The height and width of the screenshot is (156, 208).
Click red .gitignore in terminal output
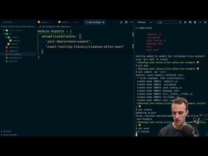tap(153, 37)
